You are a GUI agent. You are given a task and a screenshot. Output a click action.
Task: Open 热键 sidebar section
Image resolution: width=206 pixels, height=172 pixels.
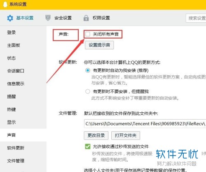[x=12, y=109]
